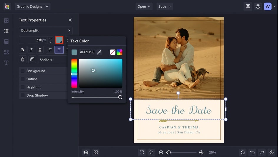The height and width of the screenshot is (157, 278).
Task: Click the Intensity slider handle
Action: 120,97
